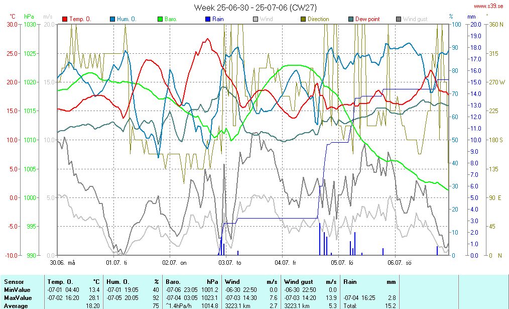Screen dimensions: 509x309
Task: Click the 'MinValue' row label
Action: [x=17, y=290]
